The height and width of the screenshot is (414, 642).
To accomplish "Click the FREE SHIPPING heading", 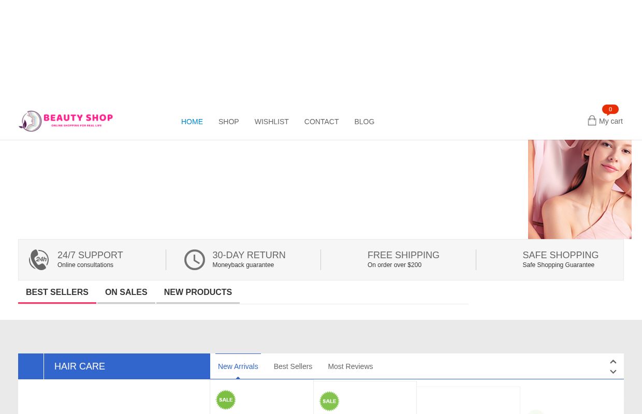I will [403, 255].
